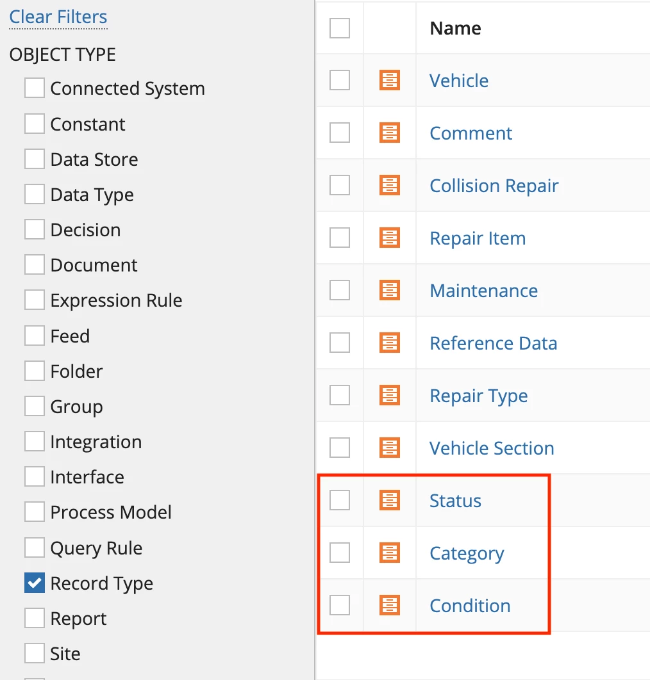Clear all filters using Clear Filters link
This screenshot has width=650, height=680.
point(58,17)
